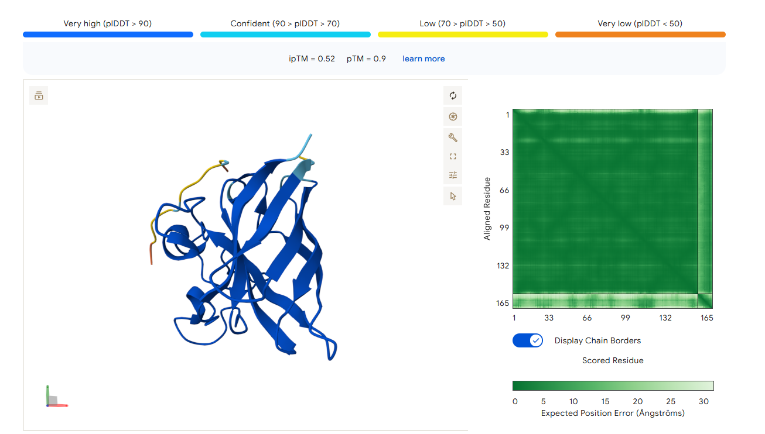
Task: Open the screenshot / state snapshot tool
Action: 453,116
